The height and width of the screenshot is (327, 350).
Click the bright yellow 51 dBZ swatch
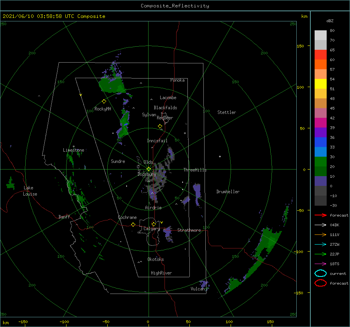coord(320,84)
